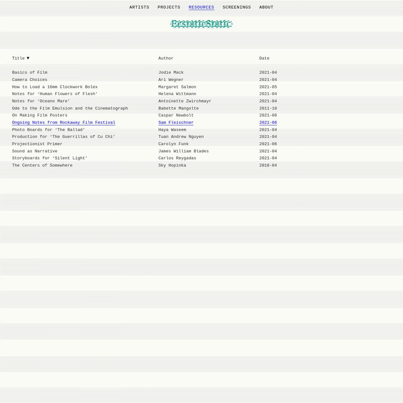
Task: Sort the table by Author
Action: click(166, 58)
